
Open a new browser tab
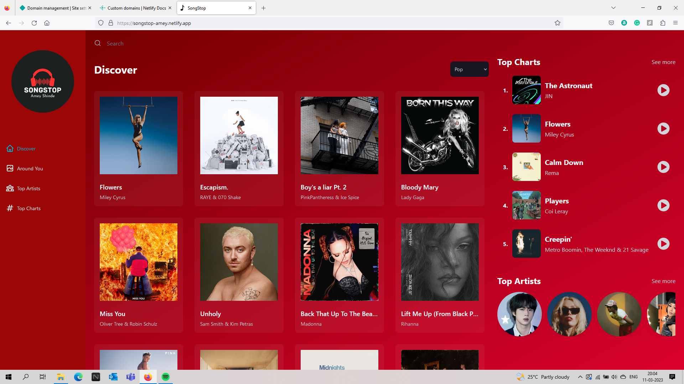click(x=264, y=8)
